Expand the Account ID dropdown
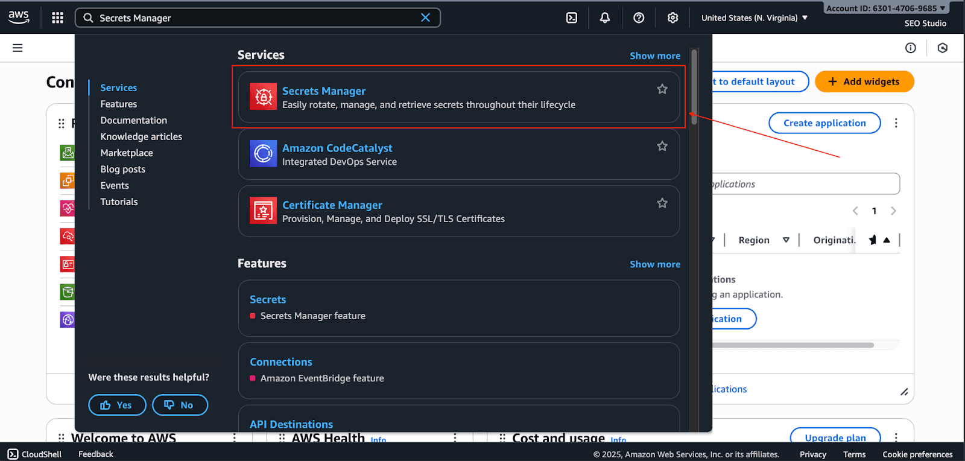965x461 pixels. [886, 8]
